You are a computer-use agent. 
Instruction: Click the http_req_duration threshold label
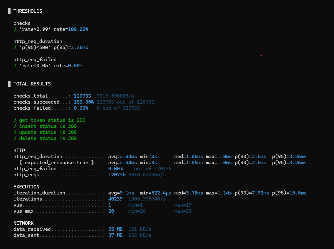click(38, 41)
